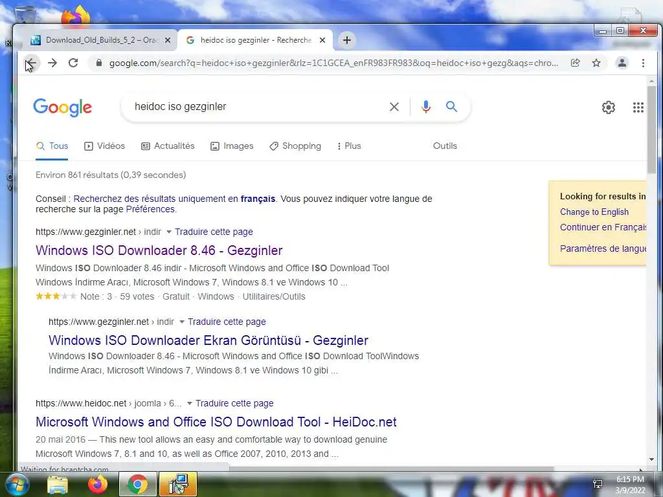Select the Tous search filter
Viewport: 663px width, 497px height.
(52, 146)
